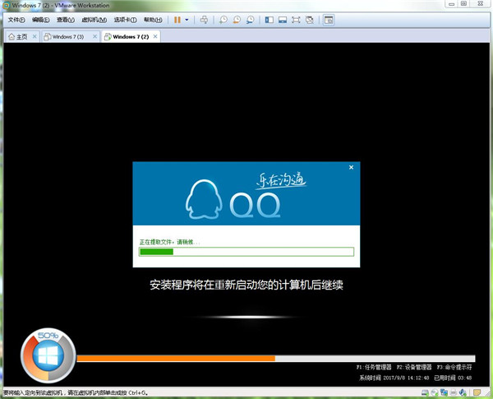Click the sound card status icon
The image size is (493, 399).
click(463, 392)
